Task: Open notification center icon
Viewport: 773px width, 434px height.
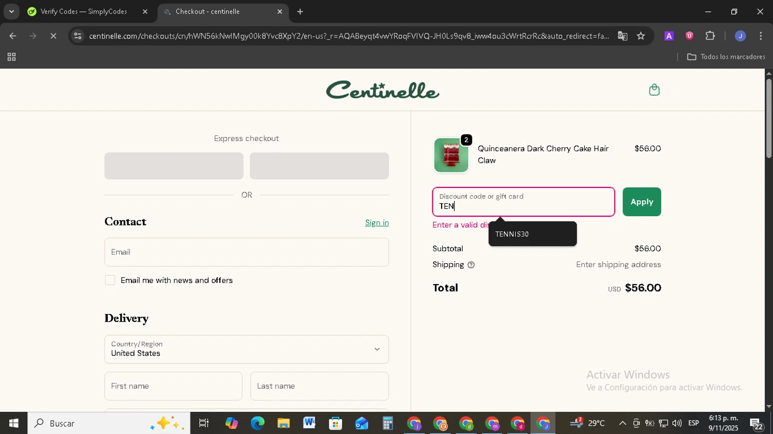Action: (757, 424)
